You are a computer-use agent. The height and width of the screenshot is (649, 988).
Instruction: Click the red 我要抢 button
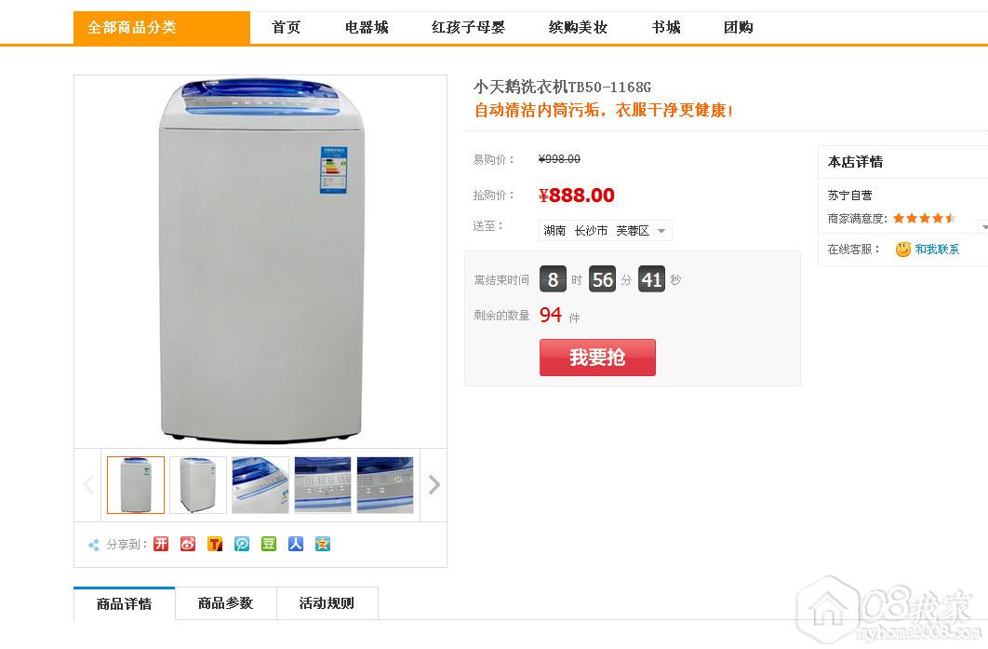tap(597, 358)
